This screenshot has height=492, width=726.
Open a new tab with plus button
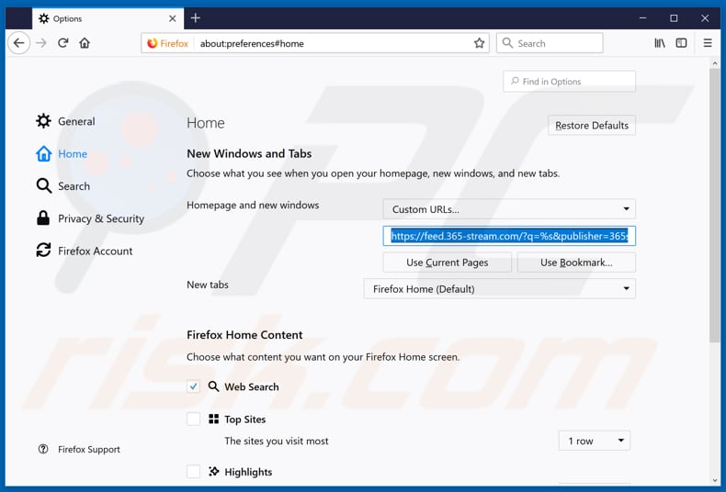pos(196,18)
